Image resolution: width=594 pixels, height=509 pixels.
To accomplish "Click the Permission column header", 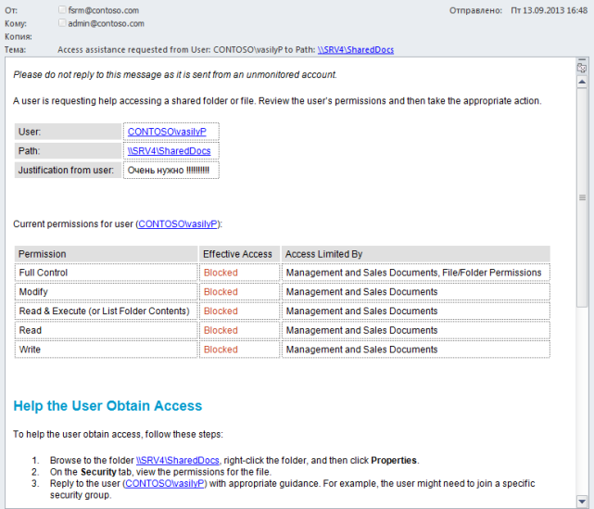I will click(x=106, y=254).
